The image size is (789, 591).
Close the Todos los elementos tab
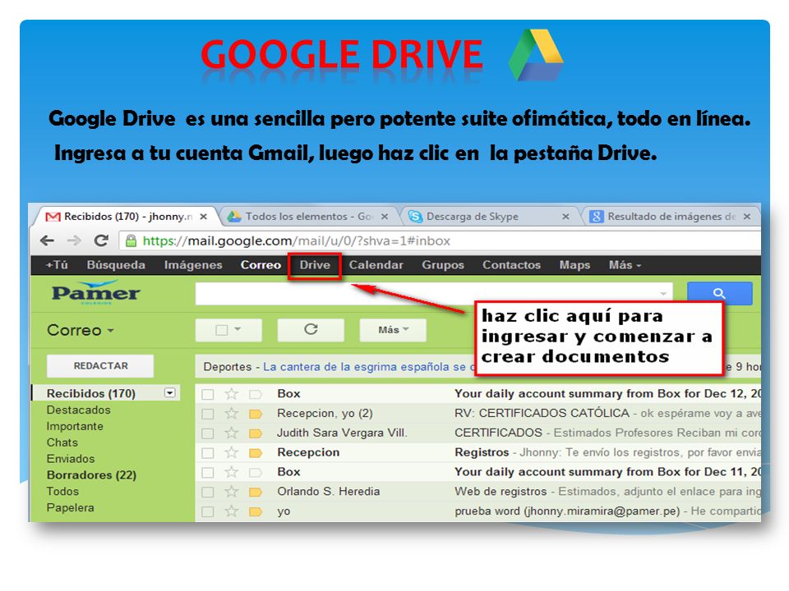pyautogui.click(x=385, y=217)
